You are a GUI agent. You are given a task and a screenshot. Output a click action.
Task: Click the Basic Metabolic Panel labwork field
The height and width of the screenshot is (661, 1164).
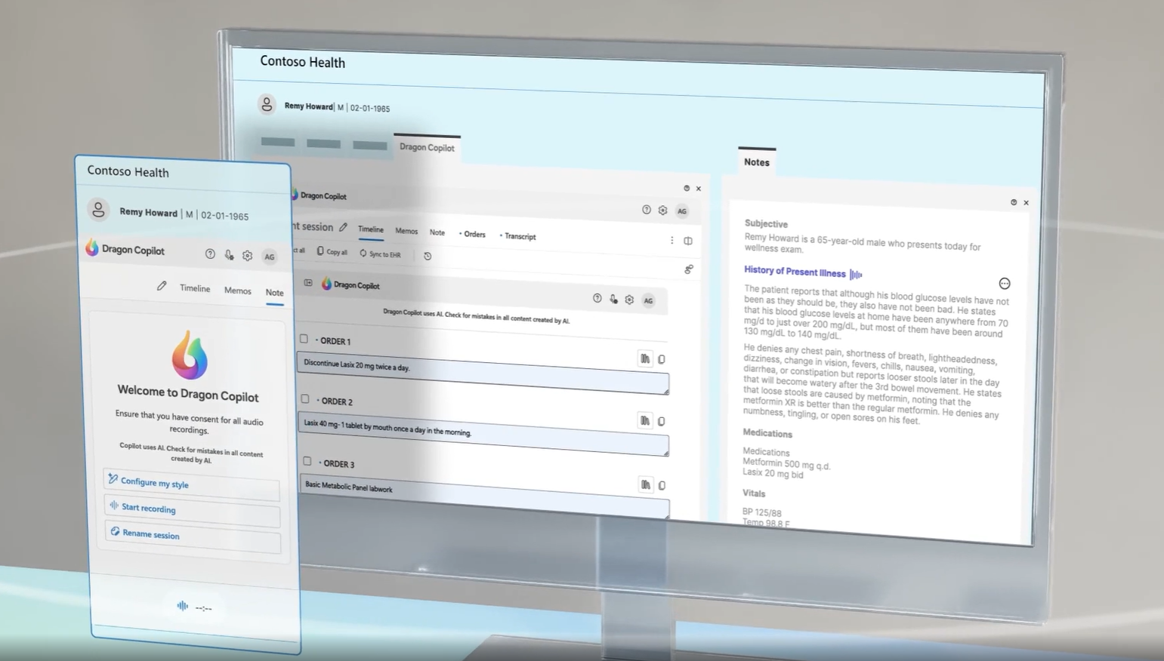tap(484, 495)
